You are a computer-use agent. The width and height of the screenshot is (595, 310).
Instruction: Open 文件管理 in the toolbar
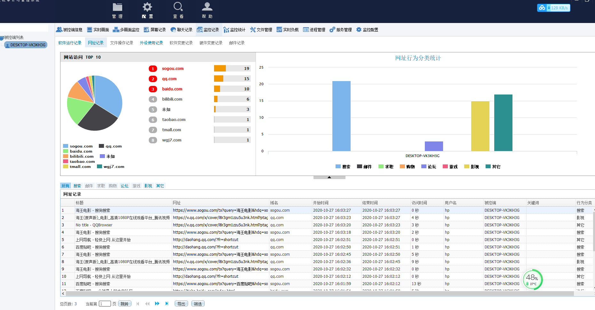(261, 30)
